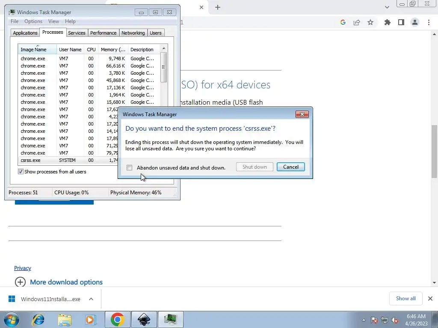This screenshot has height=328, width=438.
Task: Click Chrome page scrollbar thumb
Action: [x=434, y=151]
